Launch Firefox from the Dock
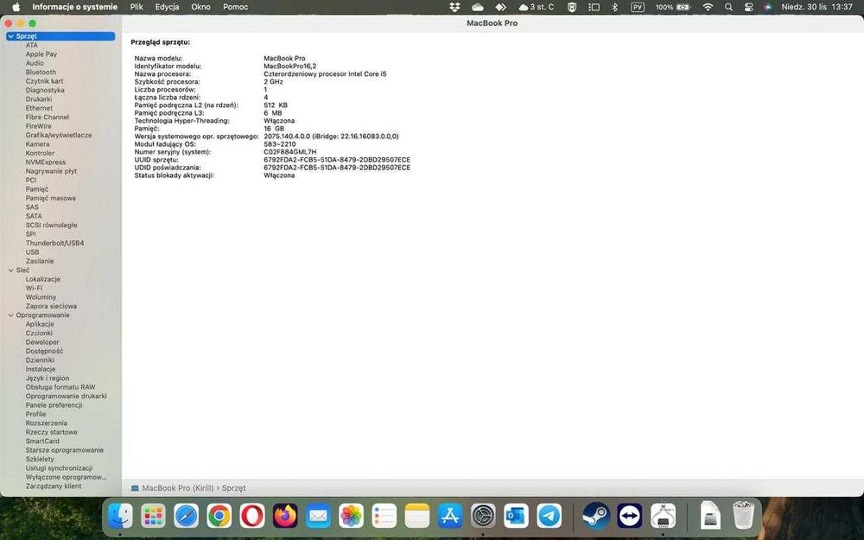Screen dimensions: 864x540 [x=285, y=517]
